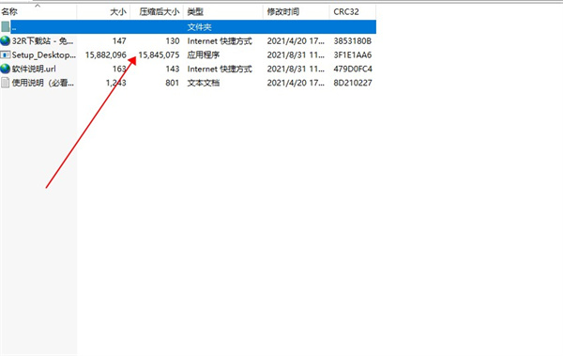Viewport: 563px width, 356px height.
Task: Click the 文本文档 type cell
Action: [204, 83]
